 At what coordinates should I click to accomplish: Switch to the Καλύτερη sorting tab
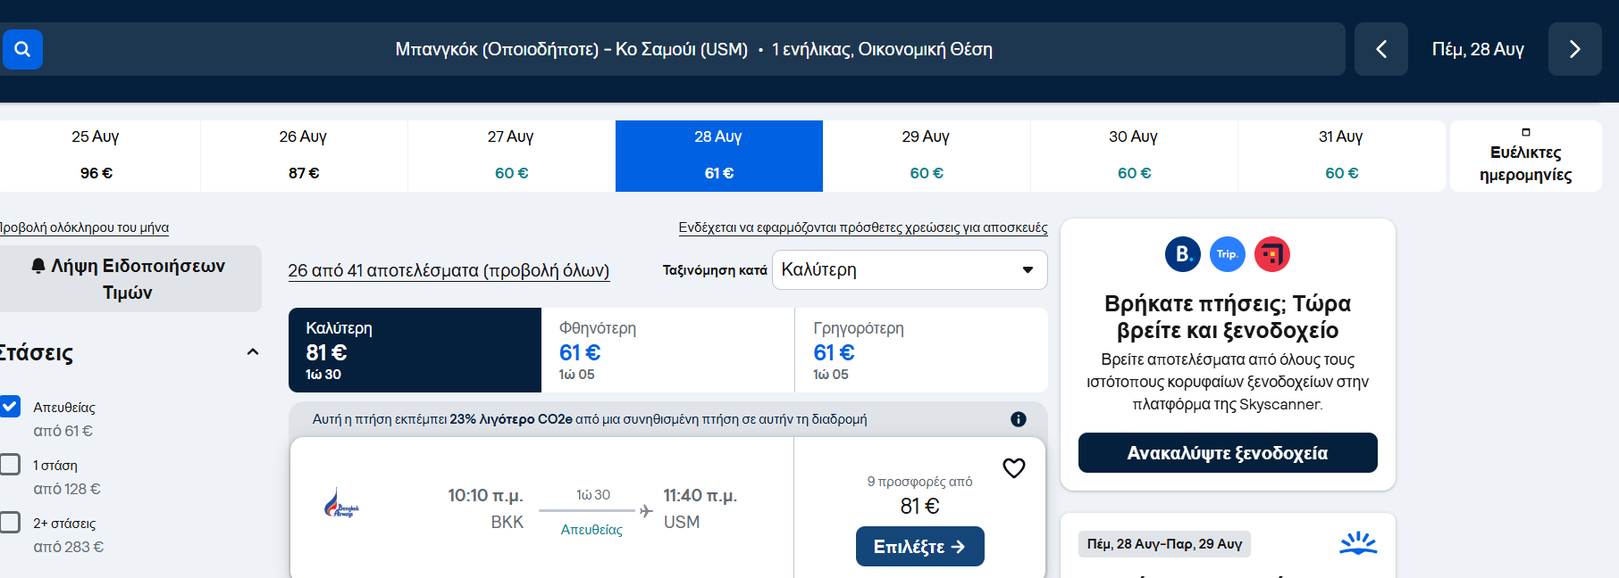415,350
